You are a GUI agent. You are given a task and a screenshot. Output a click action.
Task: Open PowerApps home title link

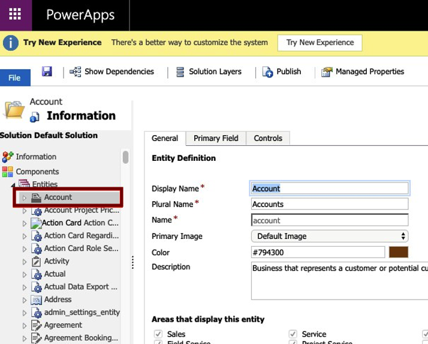80,15
